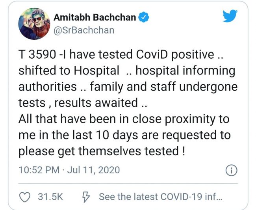Open See the latest COVID-19 info link
Viewport: 256px width, 210px height.
pyautogui.click(x=160, y=196)
